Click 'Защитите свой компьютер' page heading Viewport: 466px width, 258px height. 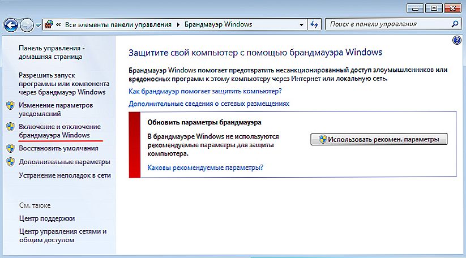pos(255,53)
